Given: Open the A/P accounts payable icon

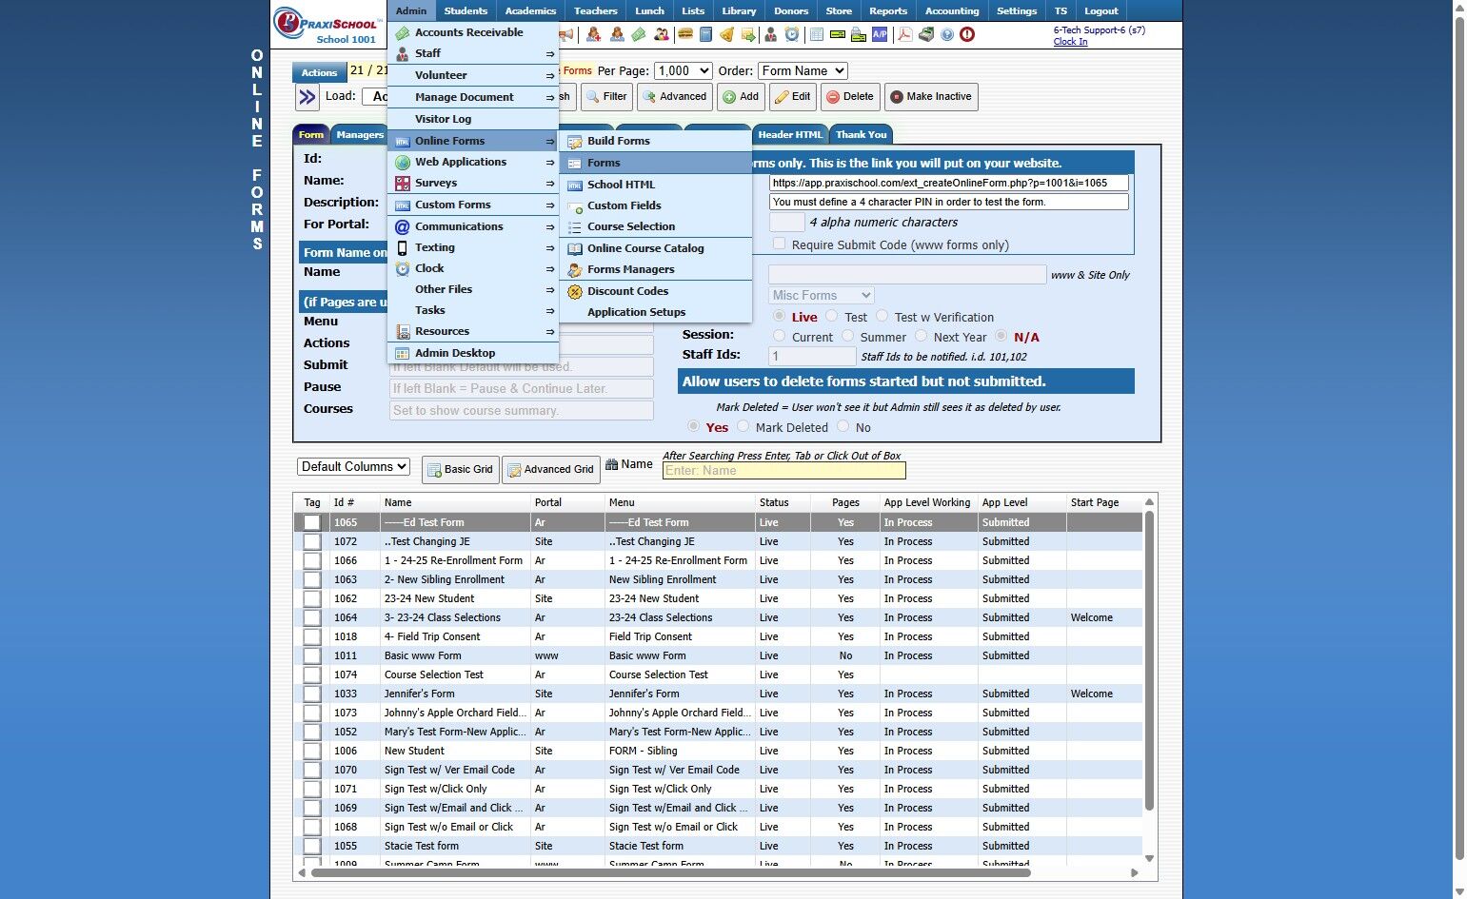Looking at the screenshot, I should pyautogui.click(x=880, y=35).
